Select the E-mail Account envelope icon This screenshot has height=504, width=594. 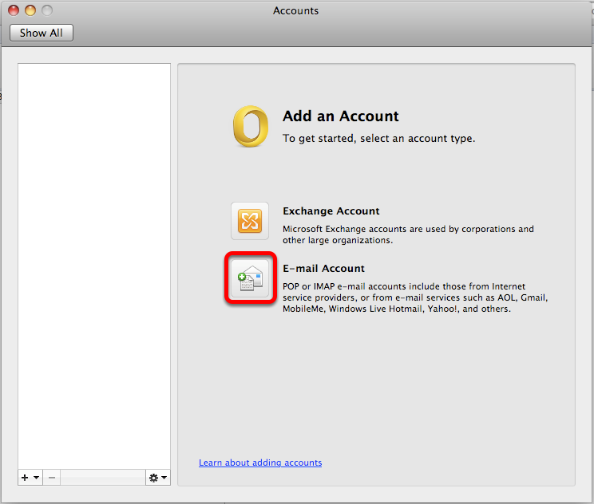coord(250,278)
